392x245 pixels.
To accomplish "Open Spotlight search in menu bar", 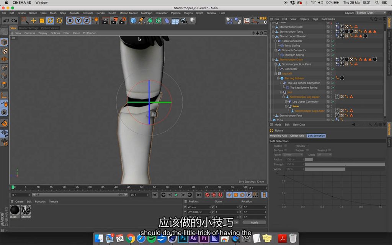I will click(377, 3).
